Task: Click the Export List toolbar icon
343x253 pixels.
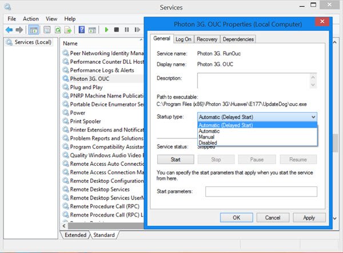Action: pyautogui.click(x=68, y=30)
